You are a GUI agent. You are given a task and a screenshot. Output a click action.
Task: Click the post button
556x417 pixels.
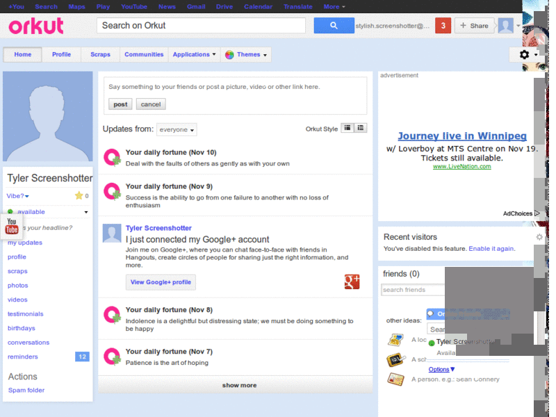coord(120,104)
